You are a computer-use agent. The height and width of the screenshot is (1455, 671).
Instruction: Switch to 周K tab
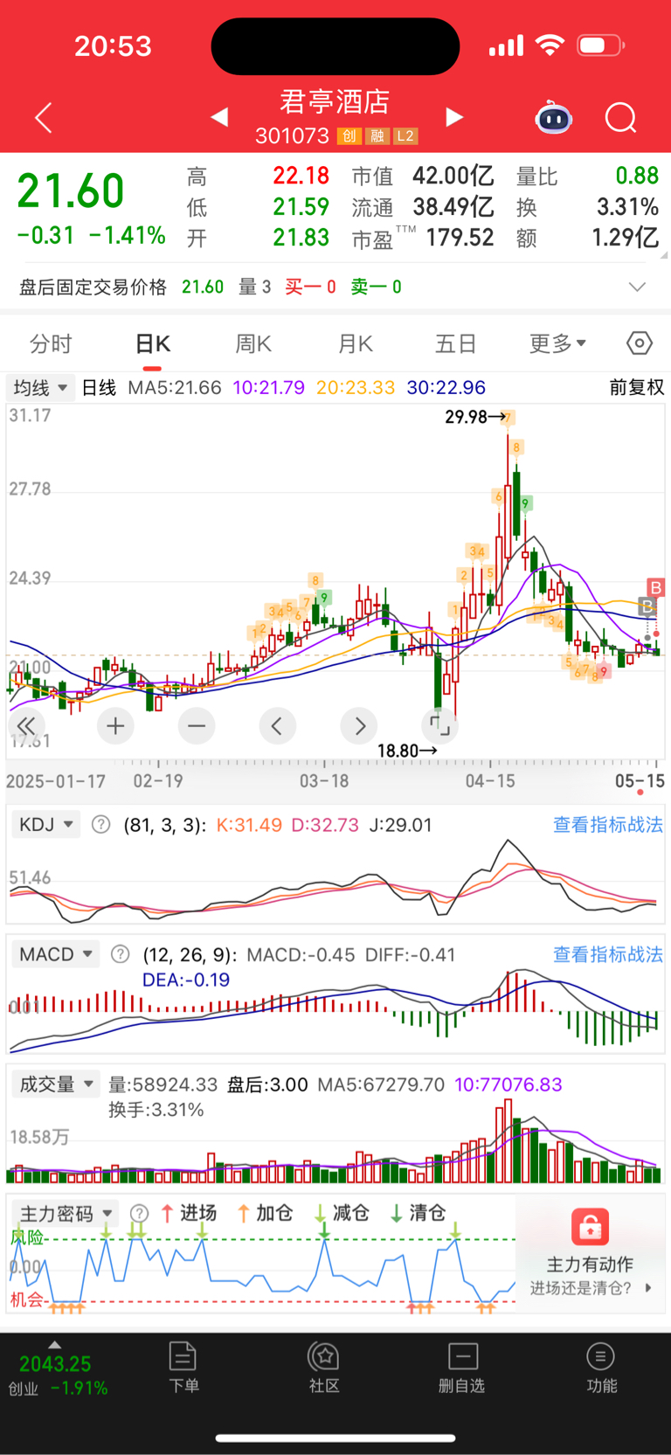[253, 343]
